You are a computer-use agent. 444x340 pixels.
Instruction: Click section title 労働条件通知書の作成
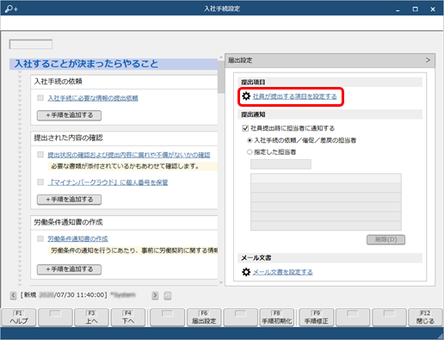[x=68, y=222]
